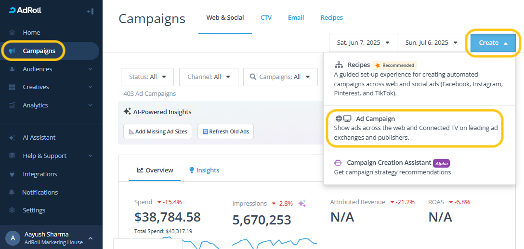Viewport: 524px width, 249px height.
Task: Click the AdRoll logo
Action: pyautogui.click(x=26, y=11)
